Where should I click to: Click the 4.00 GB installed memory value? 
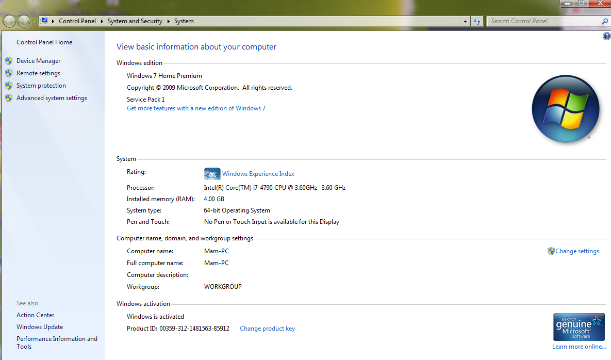(214, 199)
